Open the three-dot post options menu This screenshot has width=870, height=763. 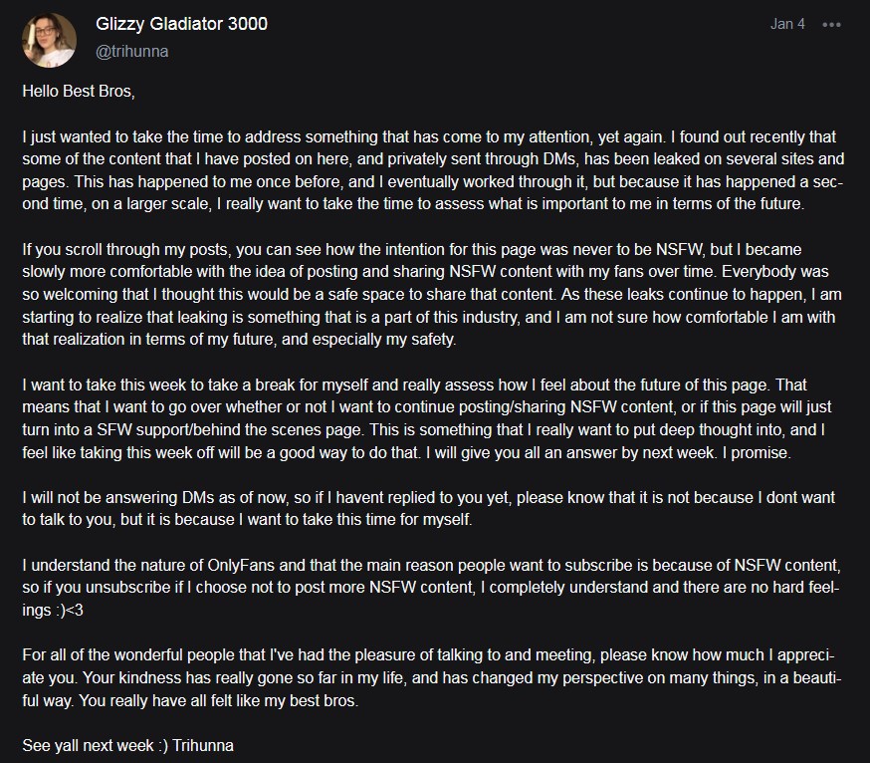pyautogui.click(x=831, y=25)
